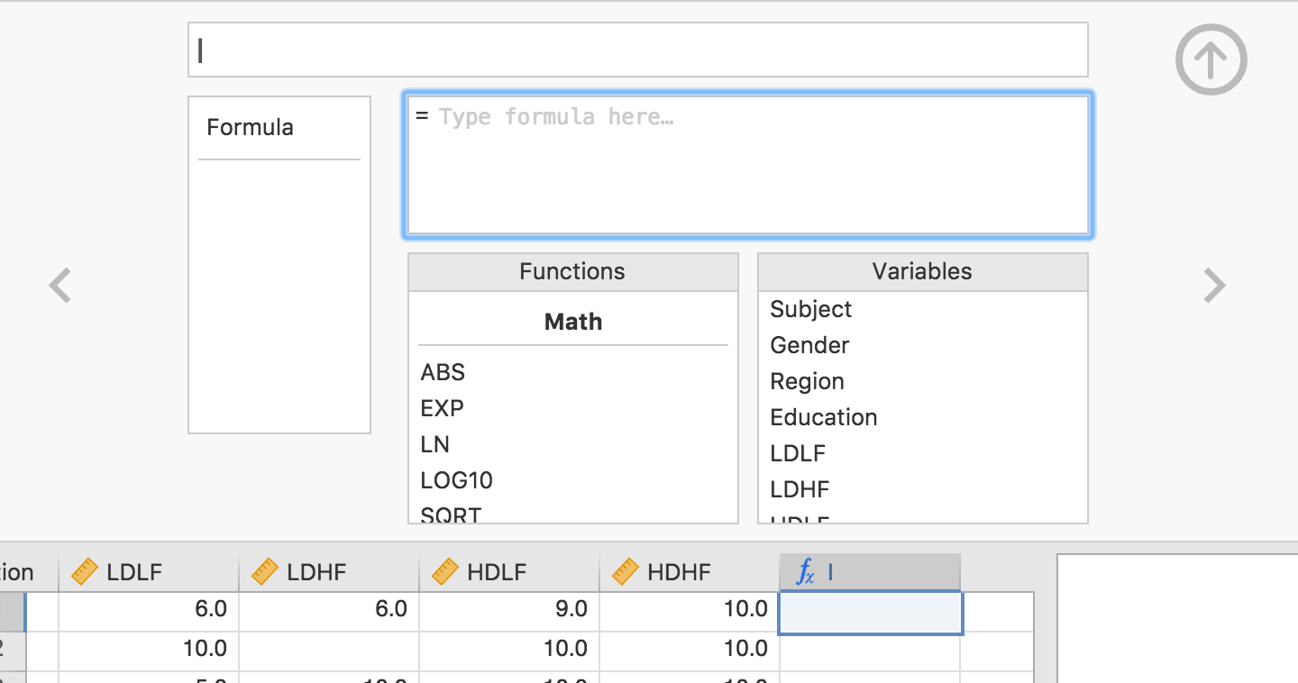Click the ruler icon beside HDLF
The width and height of the screenshot is (1298, 683).
(x=444, y=571)
